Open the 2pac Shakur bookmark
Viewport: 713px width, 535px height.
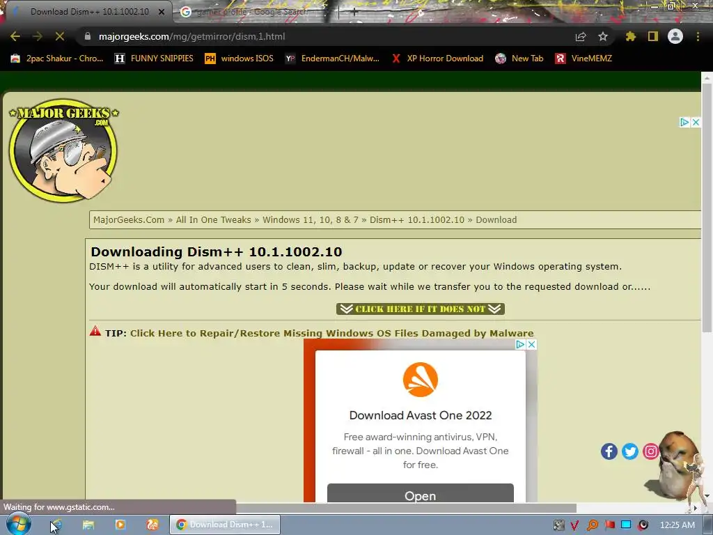[x=57, y=59]
